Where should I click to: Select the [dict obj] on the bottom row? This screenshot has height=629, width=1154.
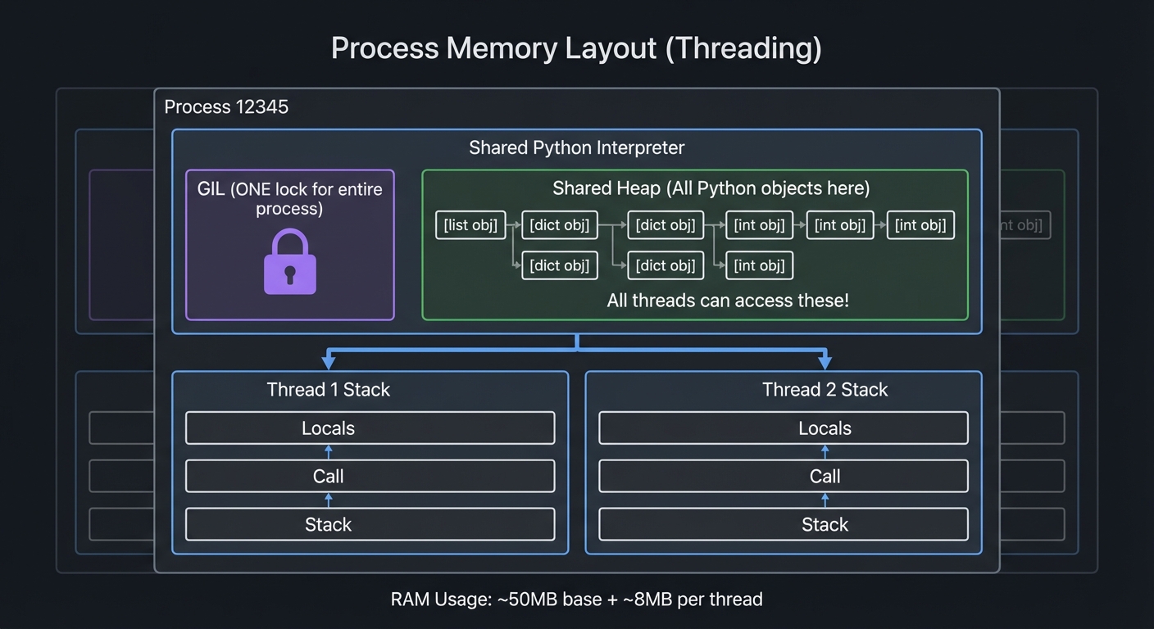tap(560, 265)
